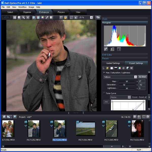
Task: Open the Image menu
Action: click(x=31, y=7)
